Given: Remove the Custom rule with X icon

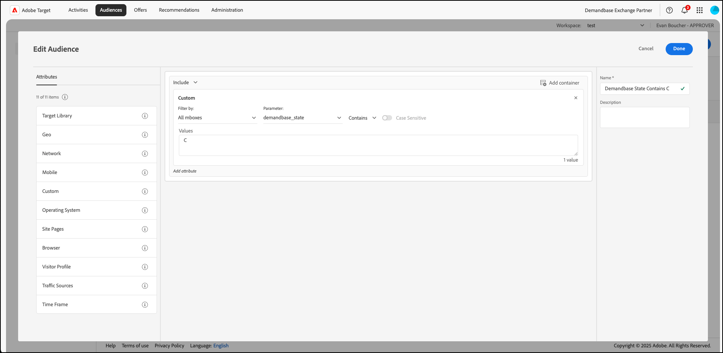Looking at the screenshot, I should (x=575, y=98).
